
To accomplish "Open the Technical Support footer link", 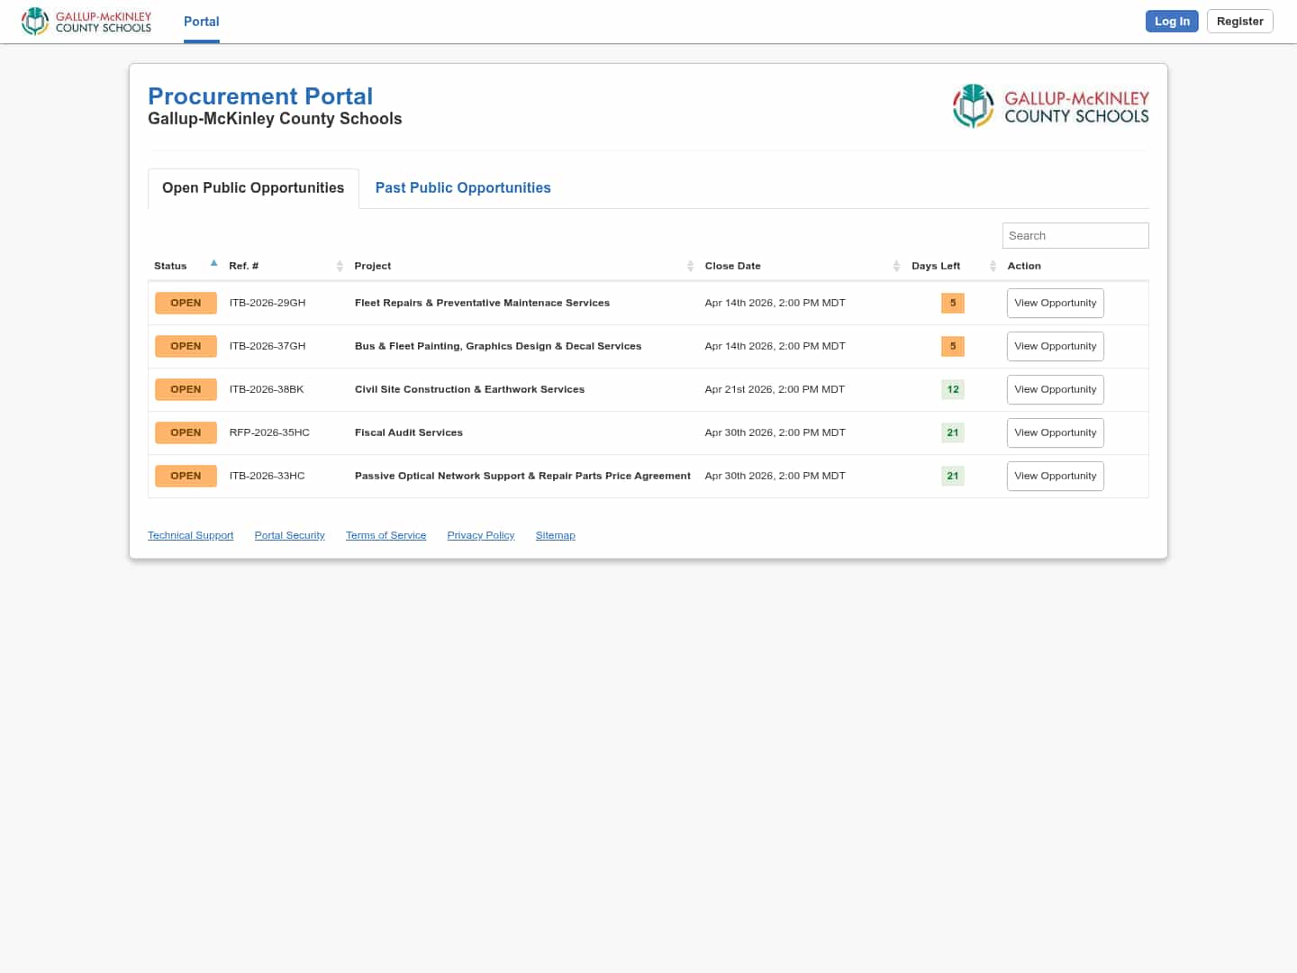I will [190, 535].
